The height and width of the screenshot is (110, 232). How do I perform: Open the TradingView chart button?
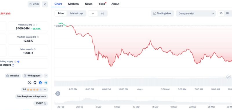[x=162, y=13]
